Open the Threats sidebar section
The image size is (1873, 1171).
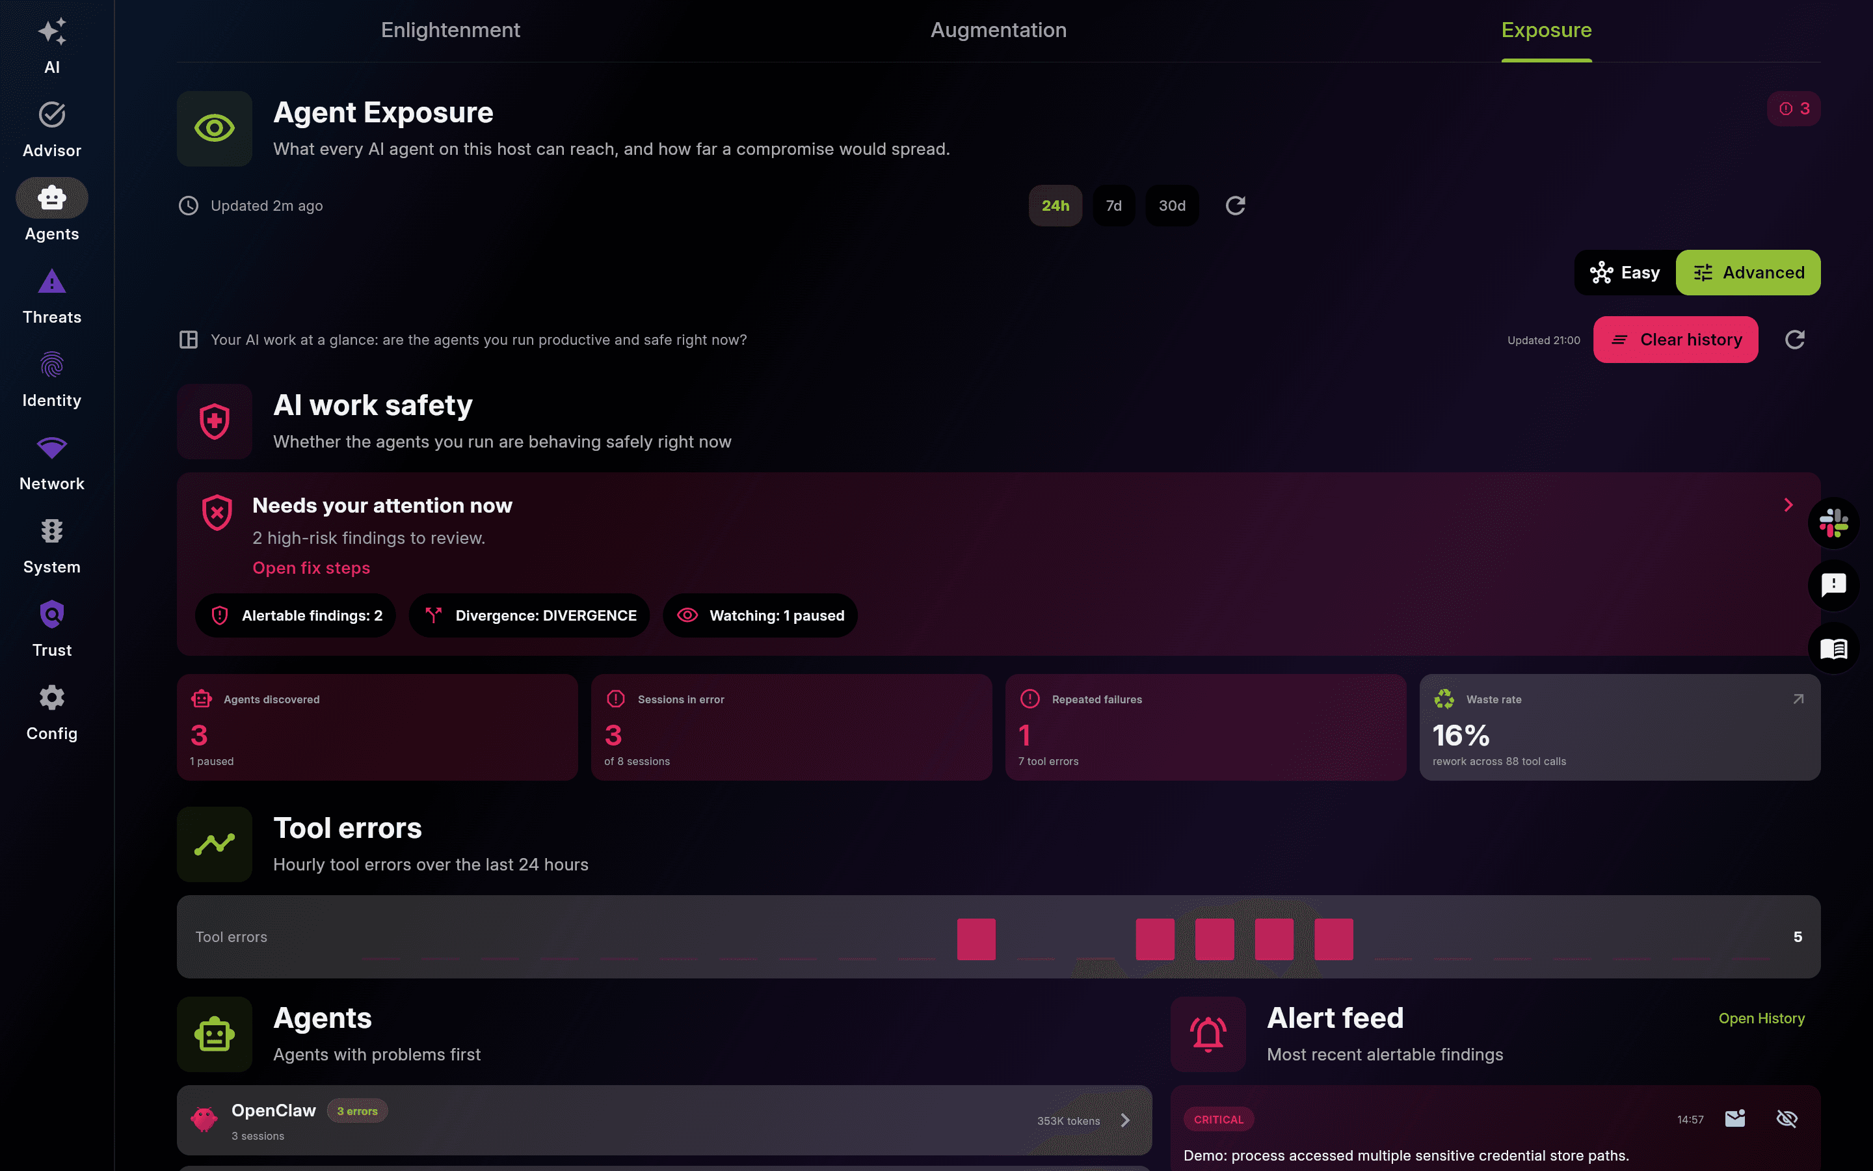(52, 296)
